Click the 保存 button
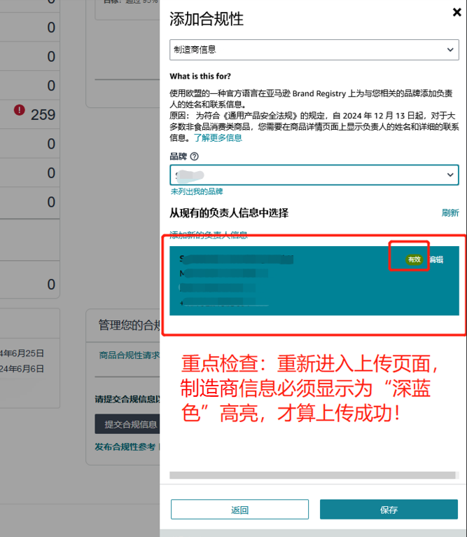Image resolution: width=467 pixels, height=537 pixels. [389, 509]
